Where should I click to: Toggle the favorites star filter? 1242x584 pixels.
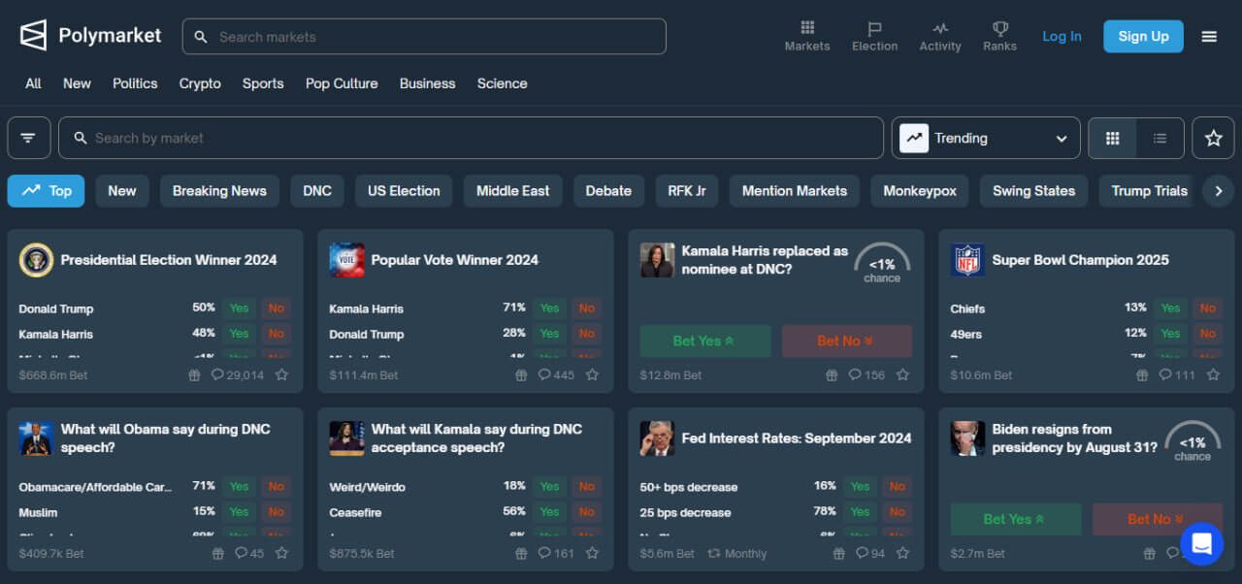point(1213,138)
